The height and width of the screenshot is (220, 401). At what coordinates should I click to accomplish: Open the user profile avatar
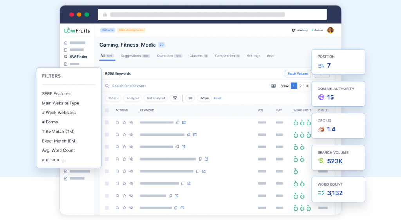click(x=331, y=30)
